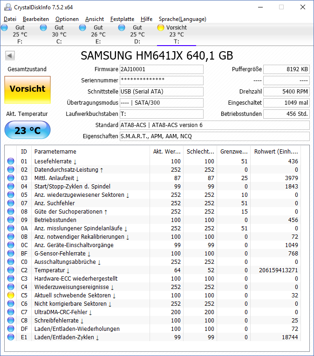Select the blue status orb for drive D:

coord(122,28)
